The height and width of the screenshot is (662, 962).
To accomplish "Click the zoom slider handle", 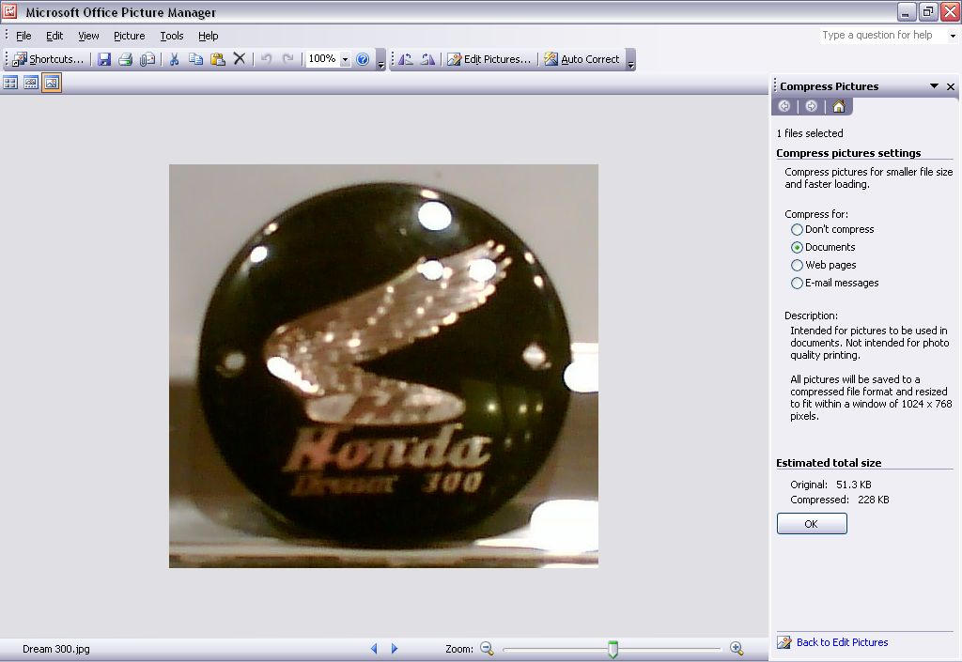I will click(x=613, y=649).
